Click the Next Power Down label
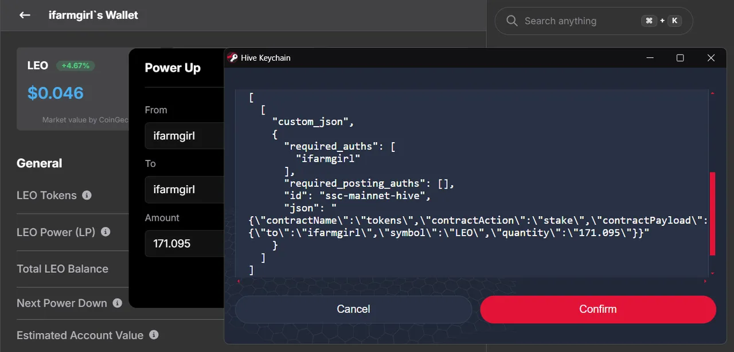 coord(62,303)
